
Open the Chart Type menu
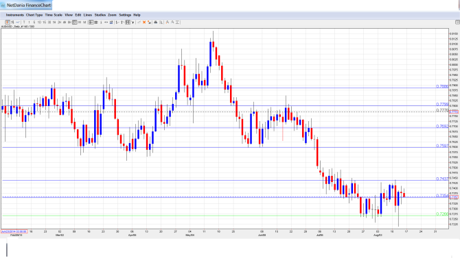(34, 15)
